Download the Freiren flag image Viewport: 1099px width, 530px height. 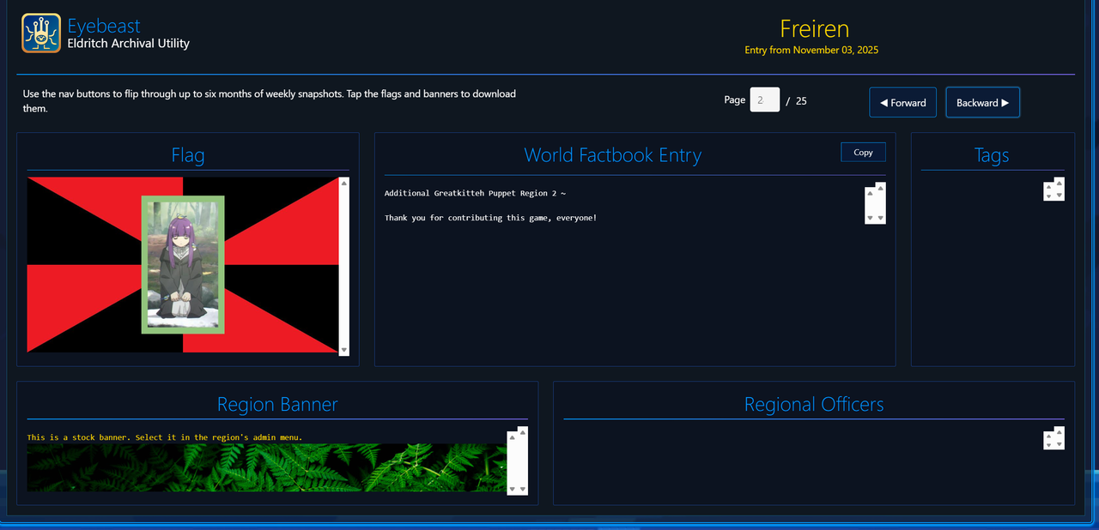coord(183,265)
